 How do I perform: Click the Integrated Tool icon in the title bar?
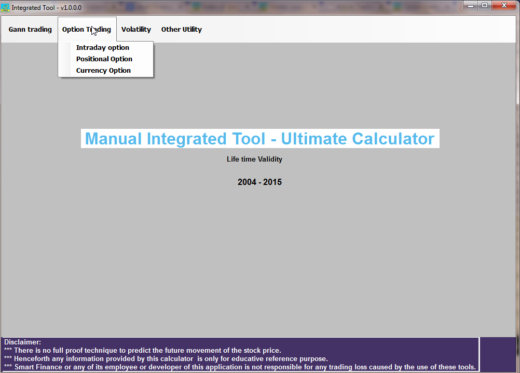coord(6,7)
